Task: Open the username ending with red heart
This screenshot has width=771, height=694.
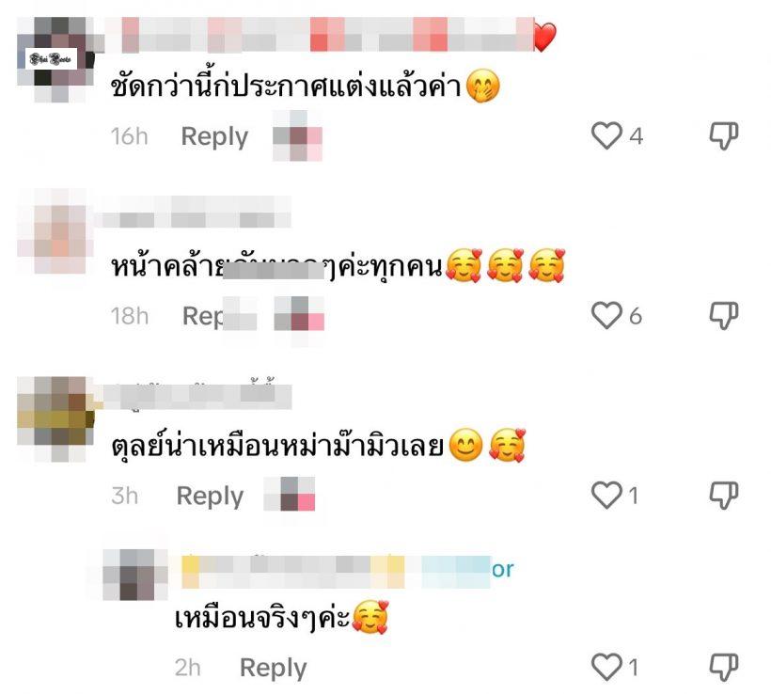Action: tap(331, 35)
